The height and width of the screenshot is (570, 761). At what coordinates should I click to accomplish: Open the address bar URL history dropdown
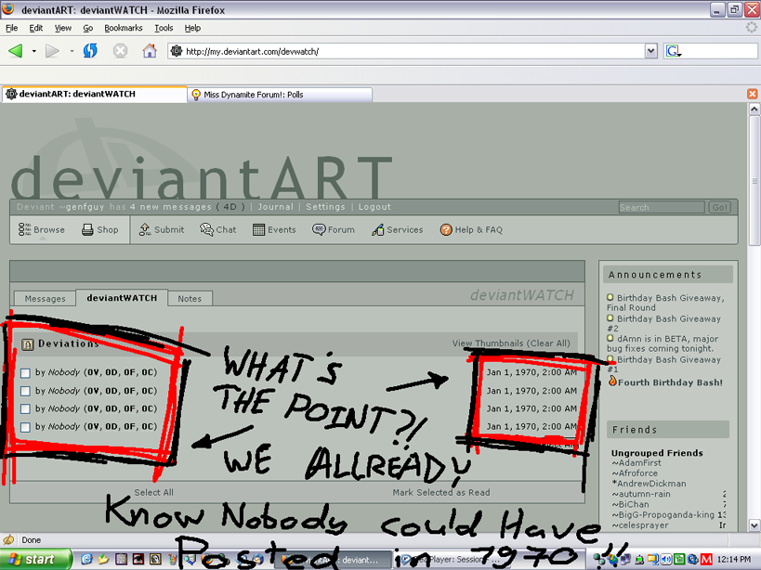point(650,51)
